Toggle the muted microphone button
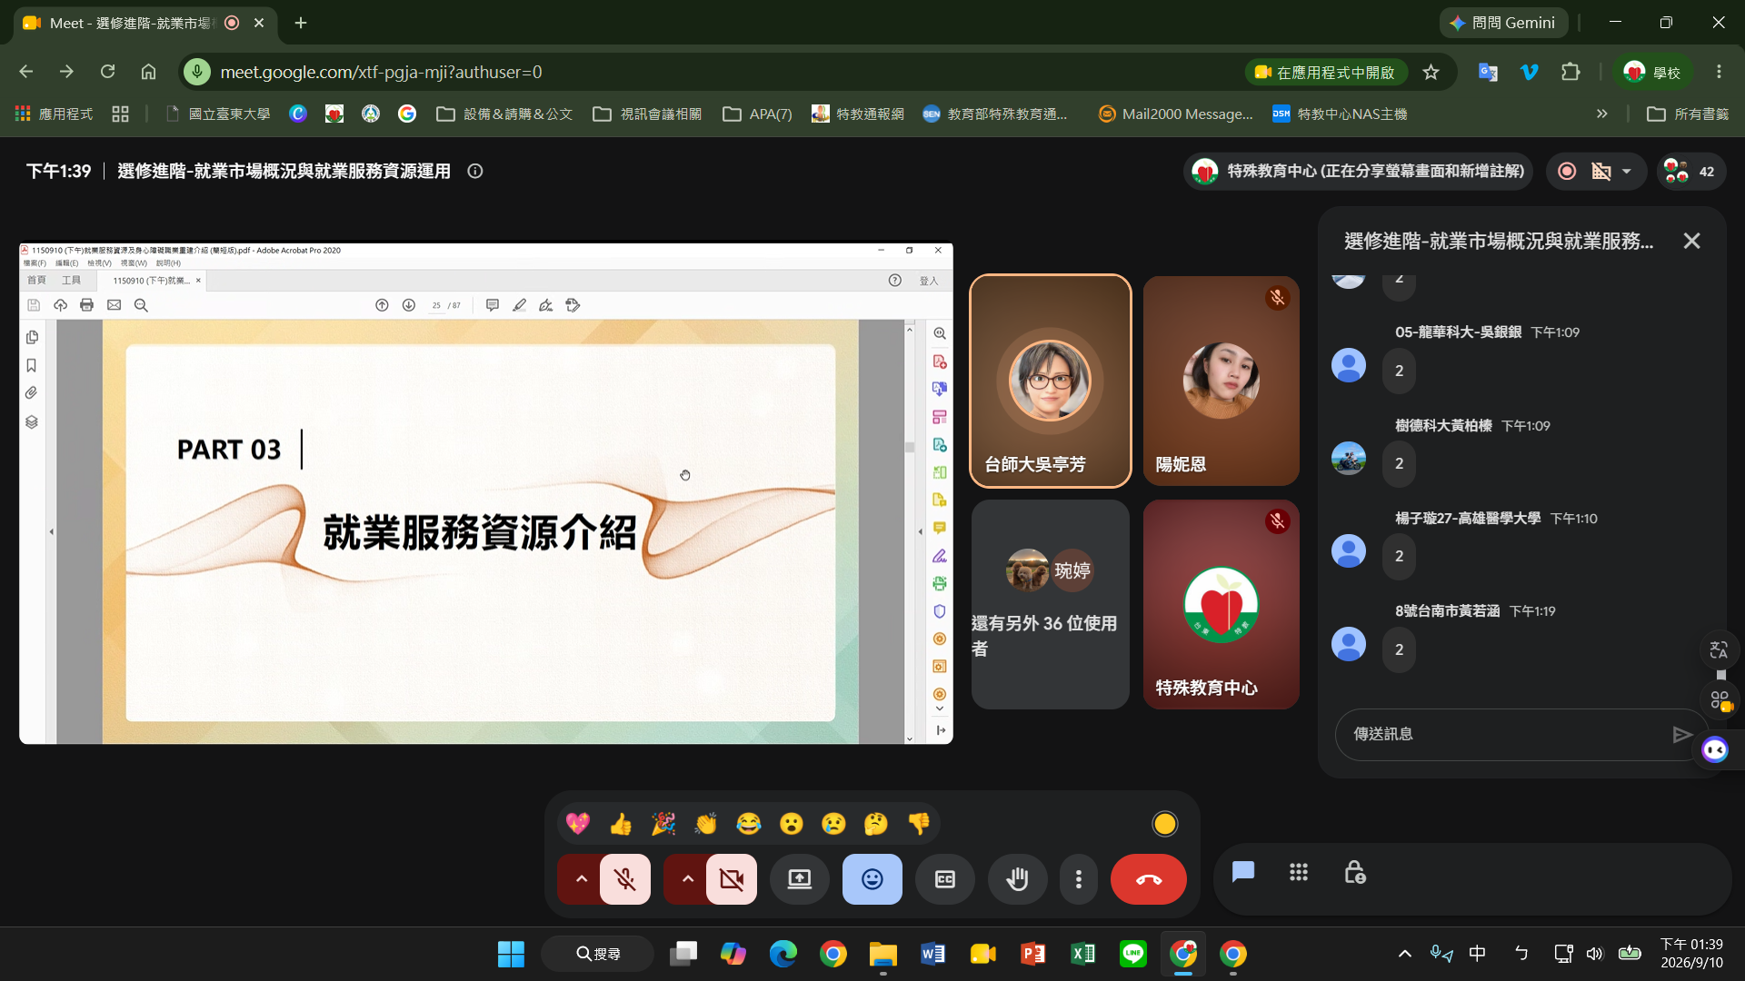Image resolution: width=1745 pixels, height=981 pixels. [625, 879]
